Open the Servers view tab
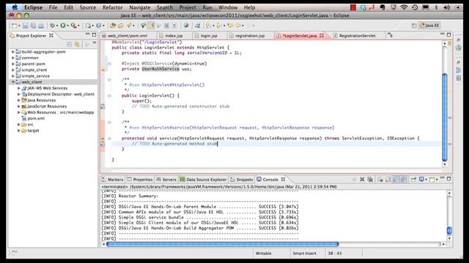This screenshot has height=263, width=469. [166, 180]
